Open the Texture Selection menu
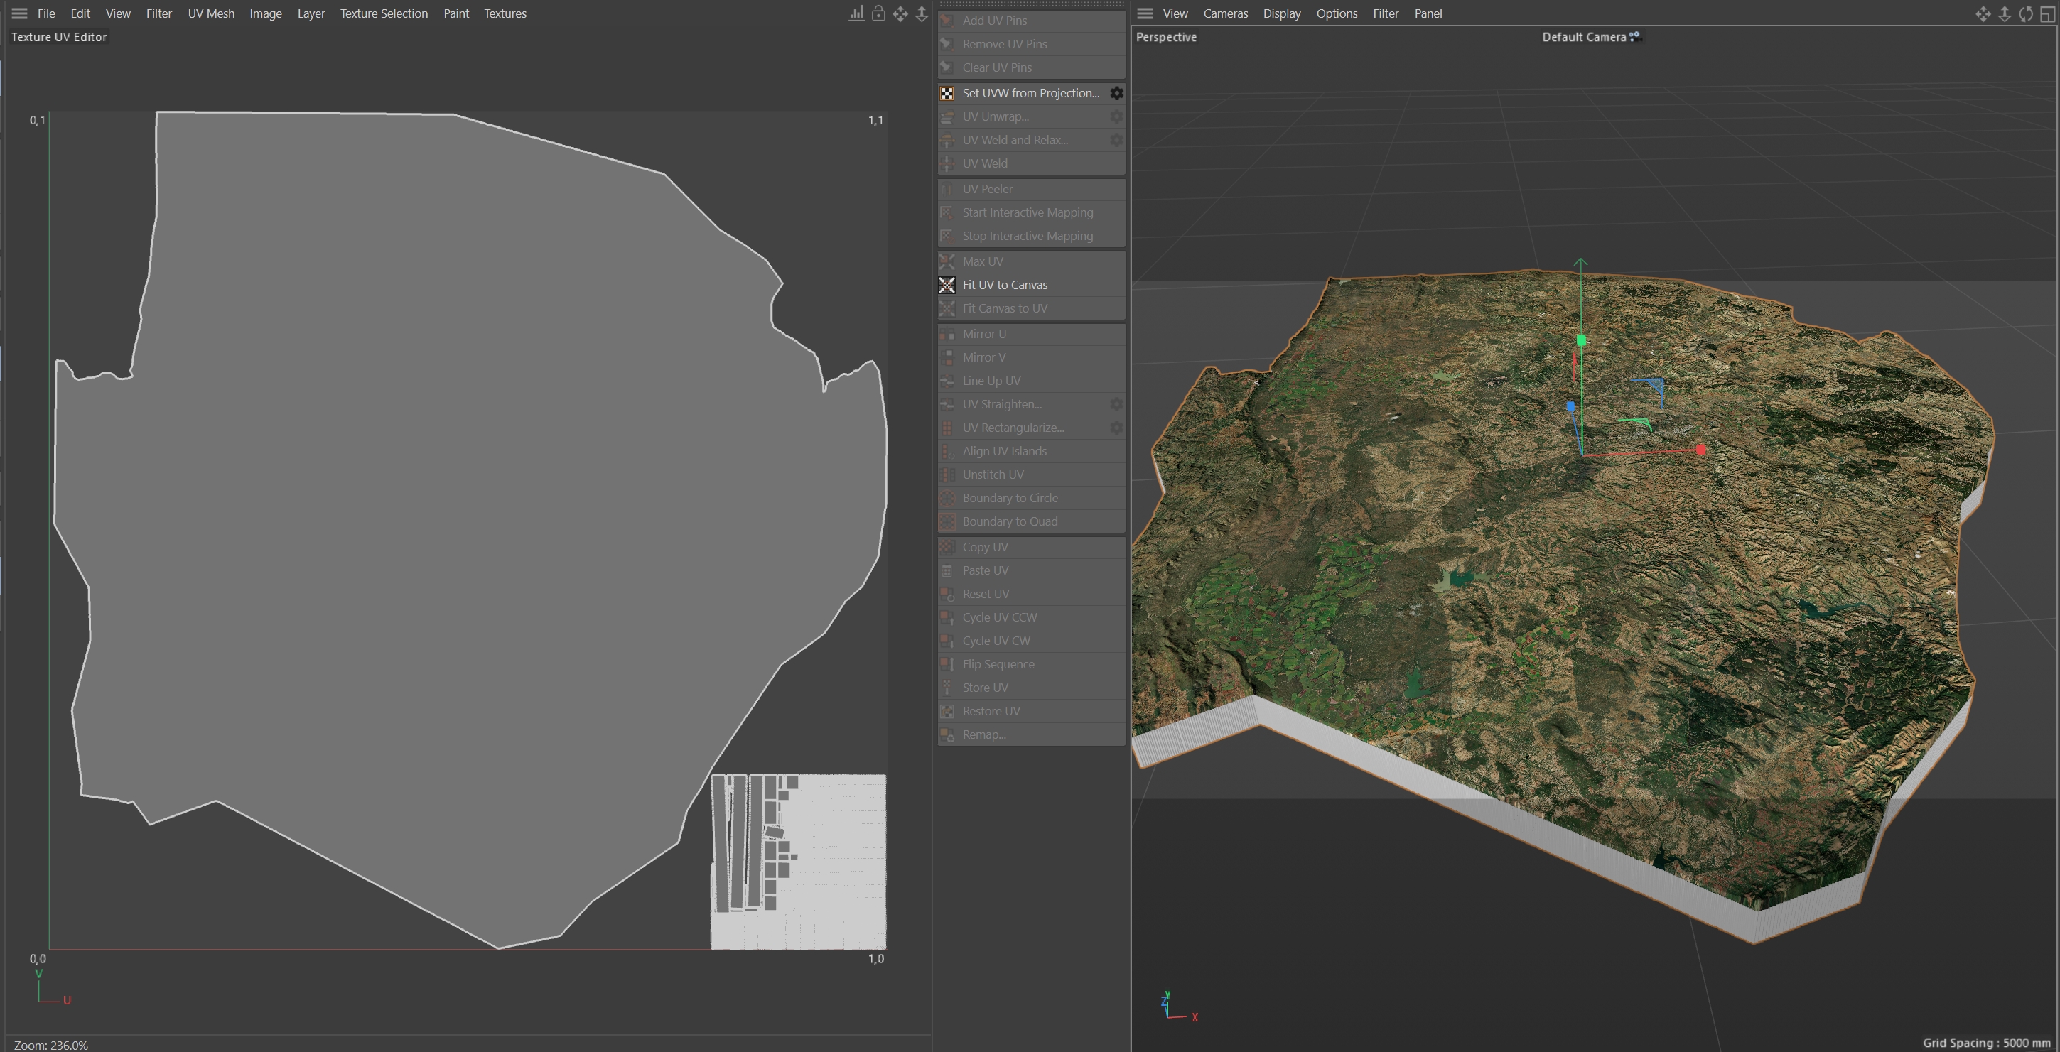 point(384,13)
